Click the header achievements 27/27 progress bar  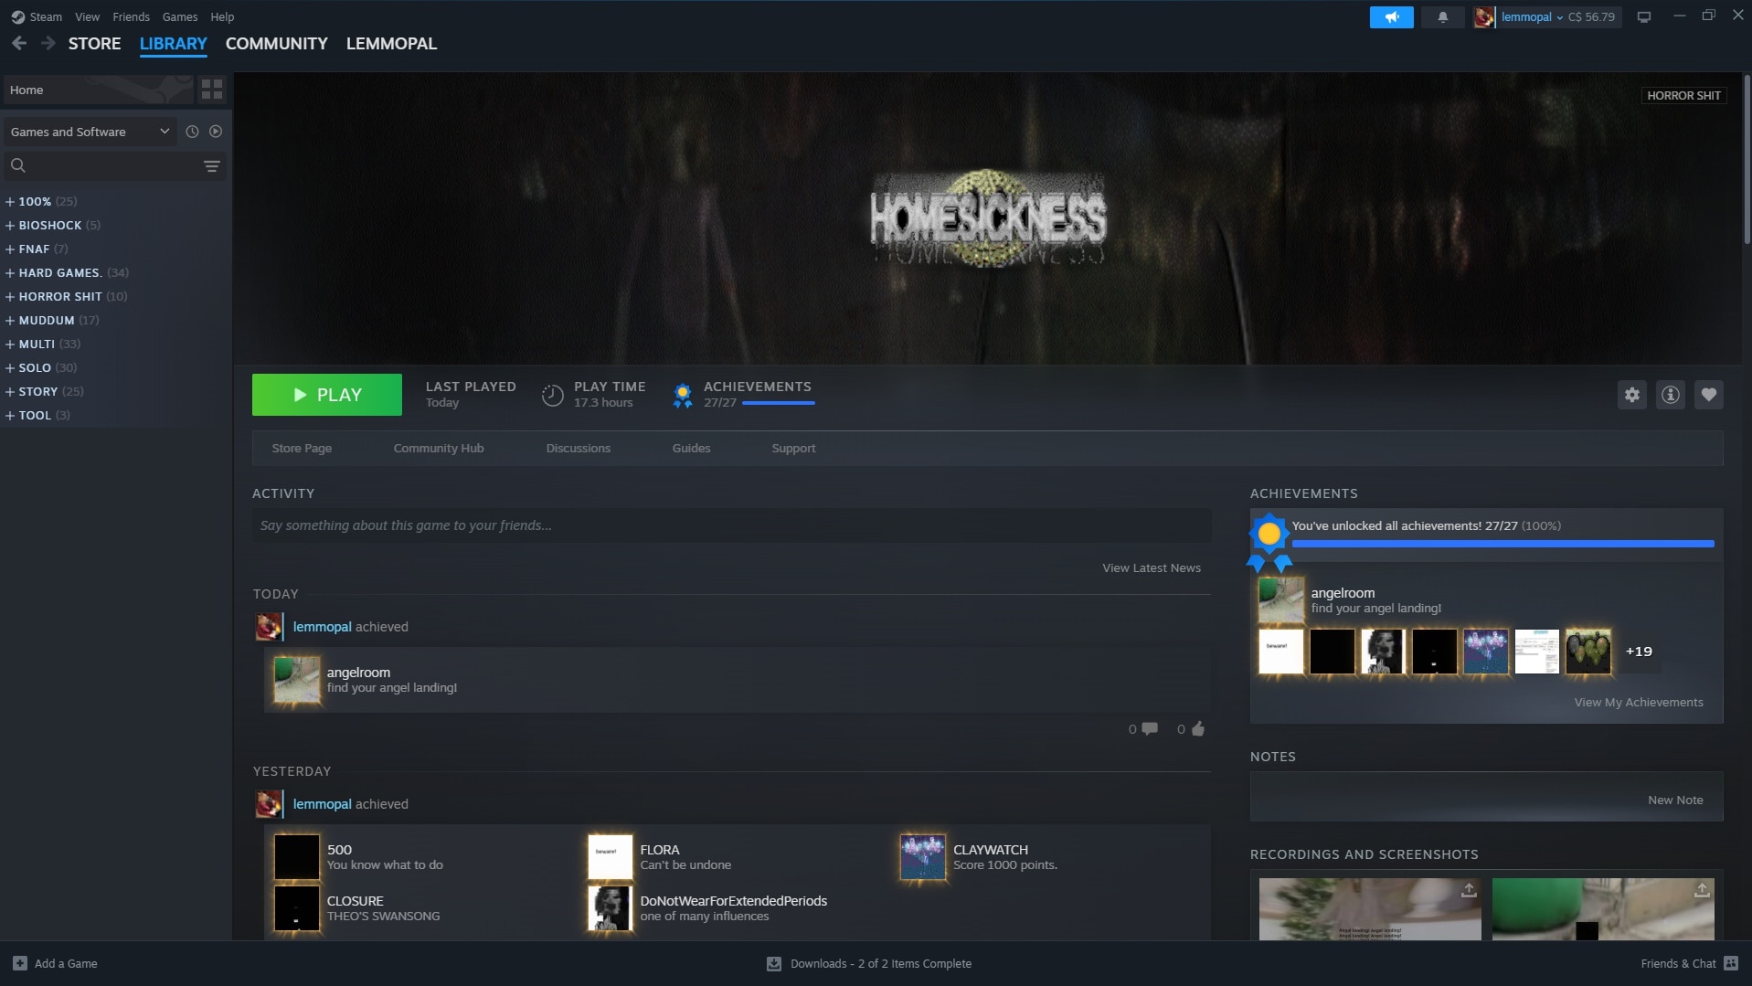778,403
